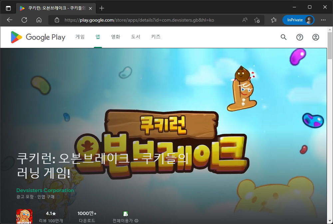View the 4.1 star rating
This screenshot has height=224, width=333.
(x=51, y=213)
